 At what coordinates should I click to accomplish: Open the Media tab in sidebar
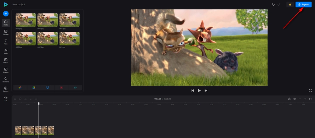(6, 23)
